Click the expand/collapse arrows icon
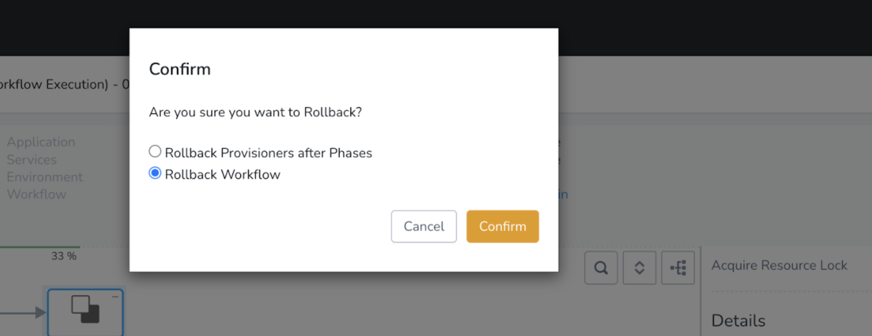Screen dimensions: 872x336 pos(639,268)
